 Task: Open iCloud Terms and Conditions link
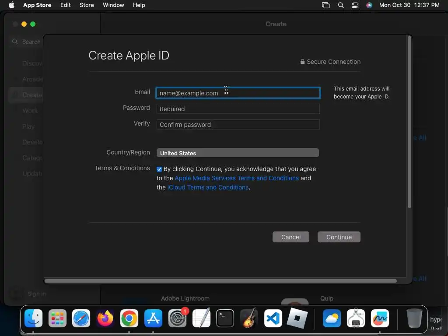pos(208,187)
